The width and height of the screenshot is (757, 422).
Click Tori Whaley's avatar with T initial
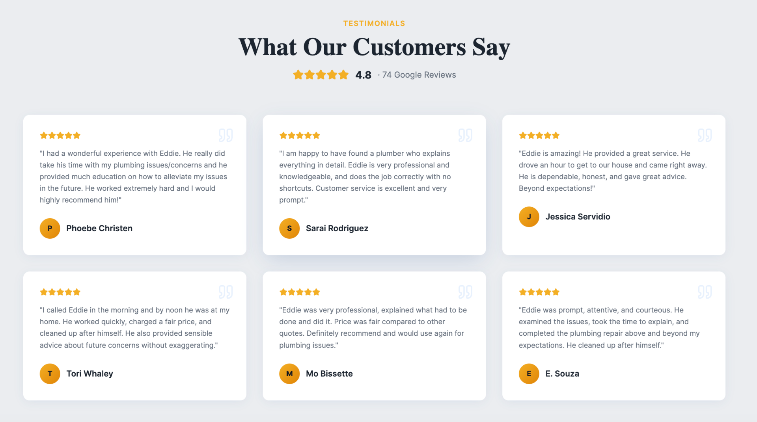[x=50, y=374]
